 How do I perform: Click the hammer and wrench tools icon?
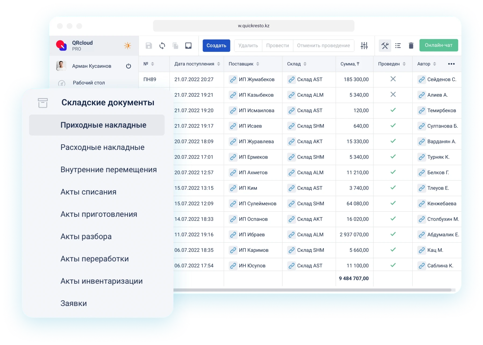[385, 46]
